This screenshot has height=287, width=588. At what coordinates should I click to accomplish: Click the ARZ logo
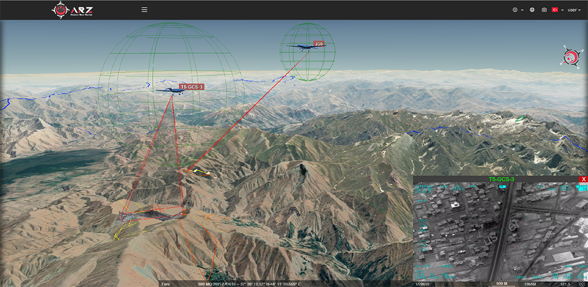tap(73, 10)
